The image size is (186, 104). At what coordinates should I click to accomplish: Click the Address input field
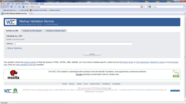74,44
